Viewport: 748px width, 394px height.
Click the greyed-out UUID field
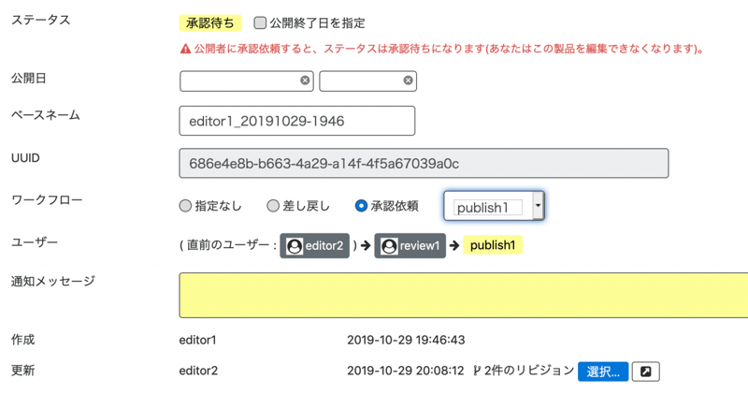click(424, 163)
